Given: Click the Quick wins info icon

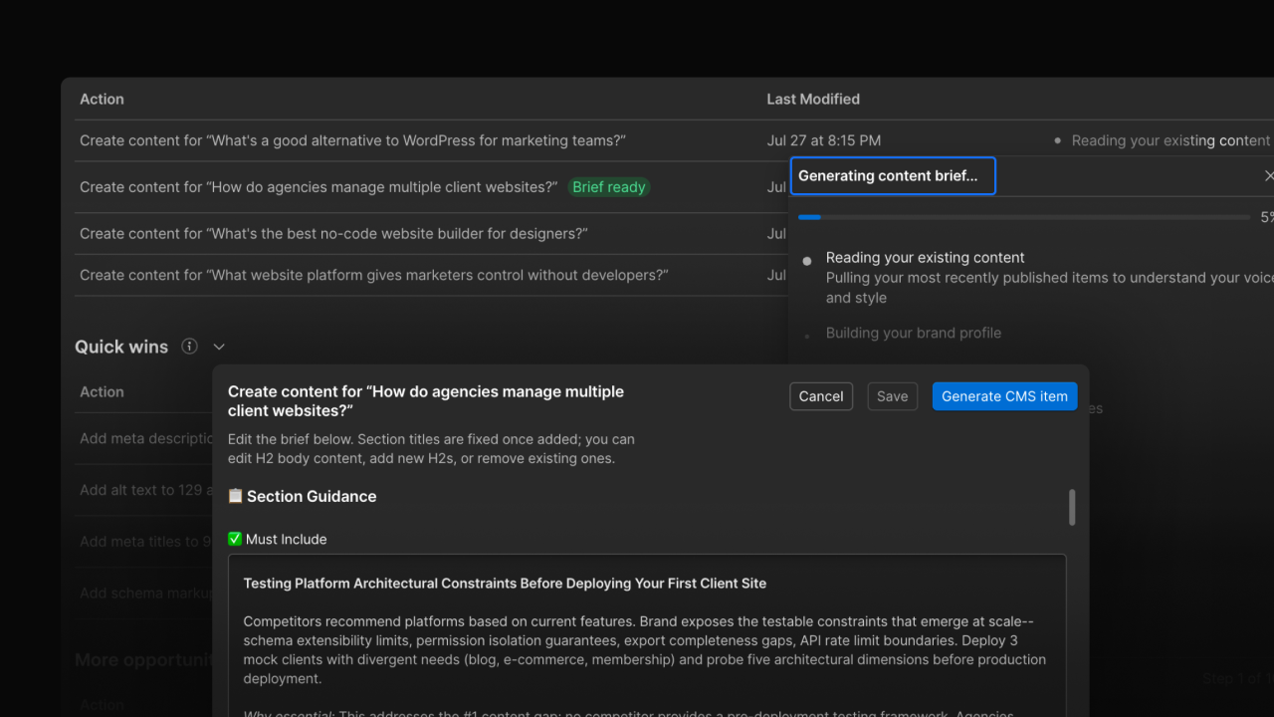Looking at the screenshot, I should pyautogui.click(x=189, y=347).
